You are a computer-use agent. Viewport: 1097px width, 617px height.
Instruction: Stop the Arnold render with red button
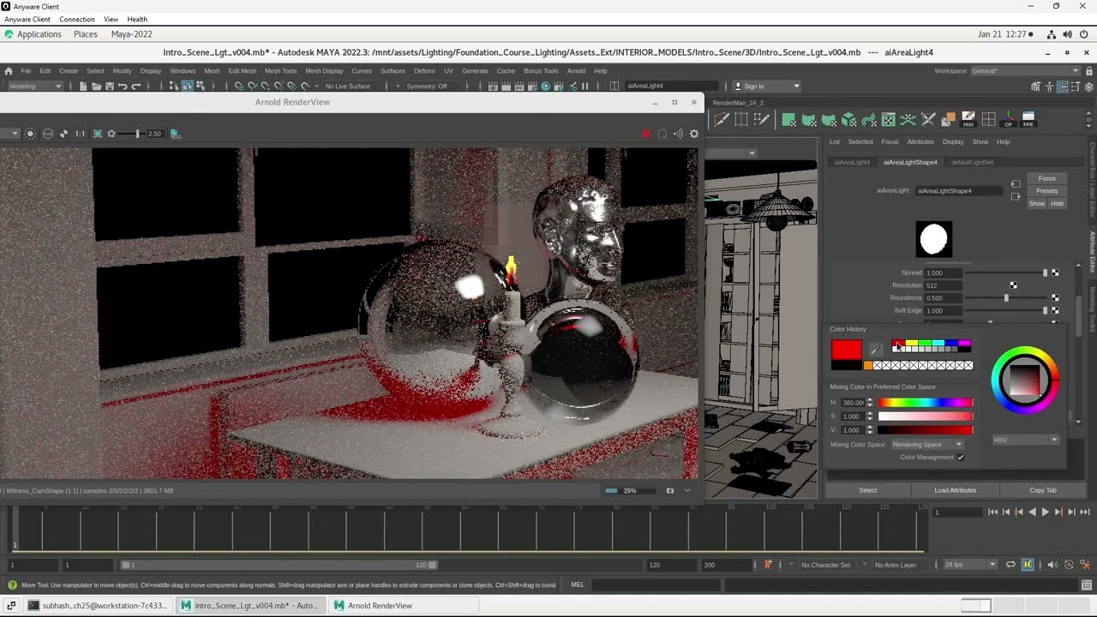click(646, 134)
